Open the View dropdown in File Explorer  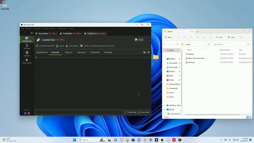click(232, 37)
